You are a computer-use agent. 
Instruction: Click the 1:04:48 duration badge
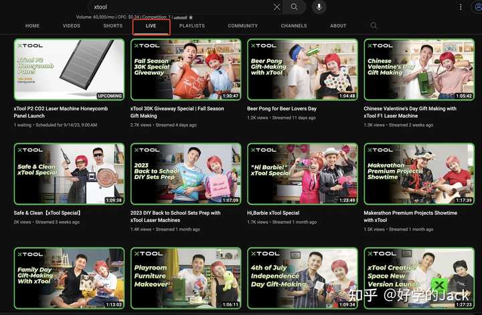click(347, 96)
